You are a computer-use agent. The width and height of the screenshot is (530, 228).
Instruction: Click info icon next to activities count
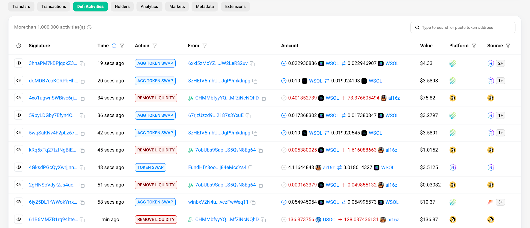[89, 27]
